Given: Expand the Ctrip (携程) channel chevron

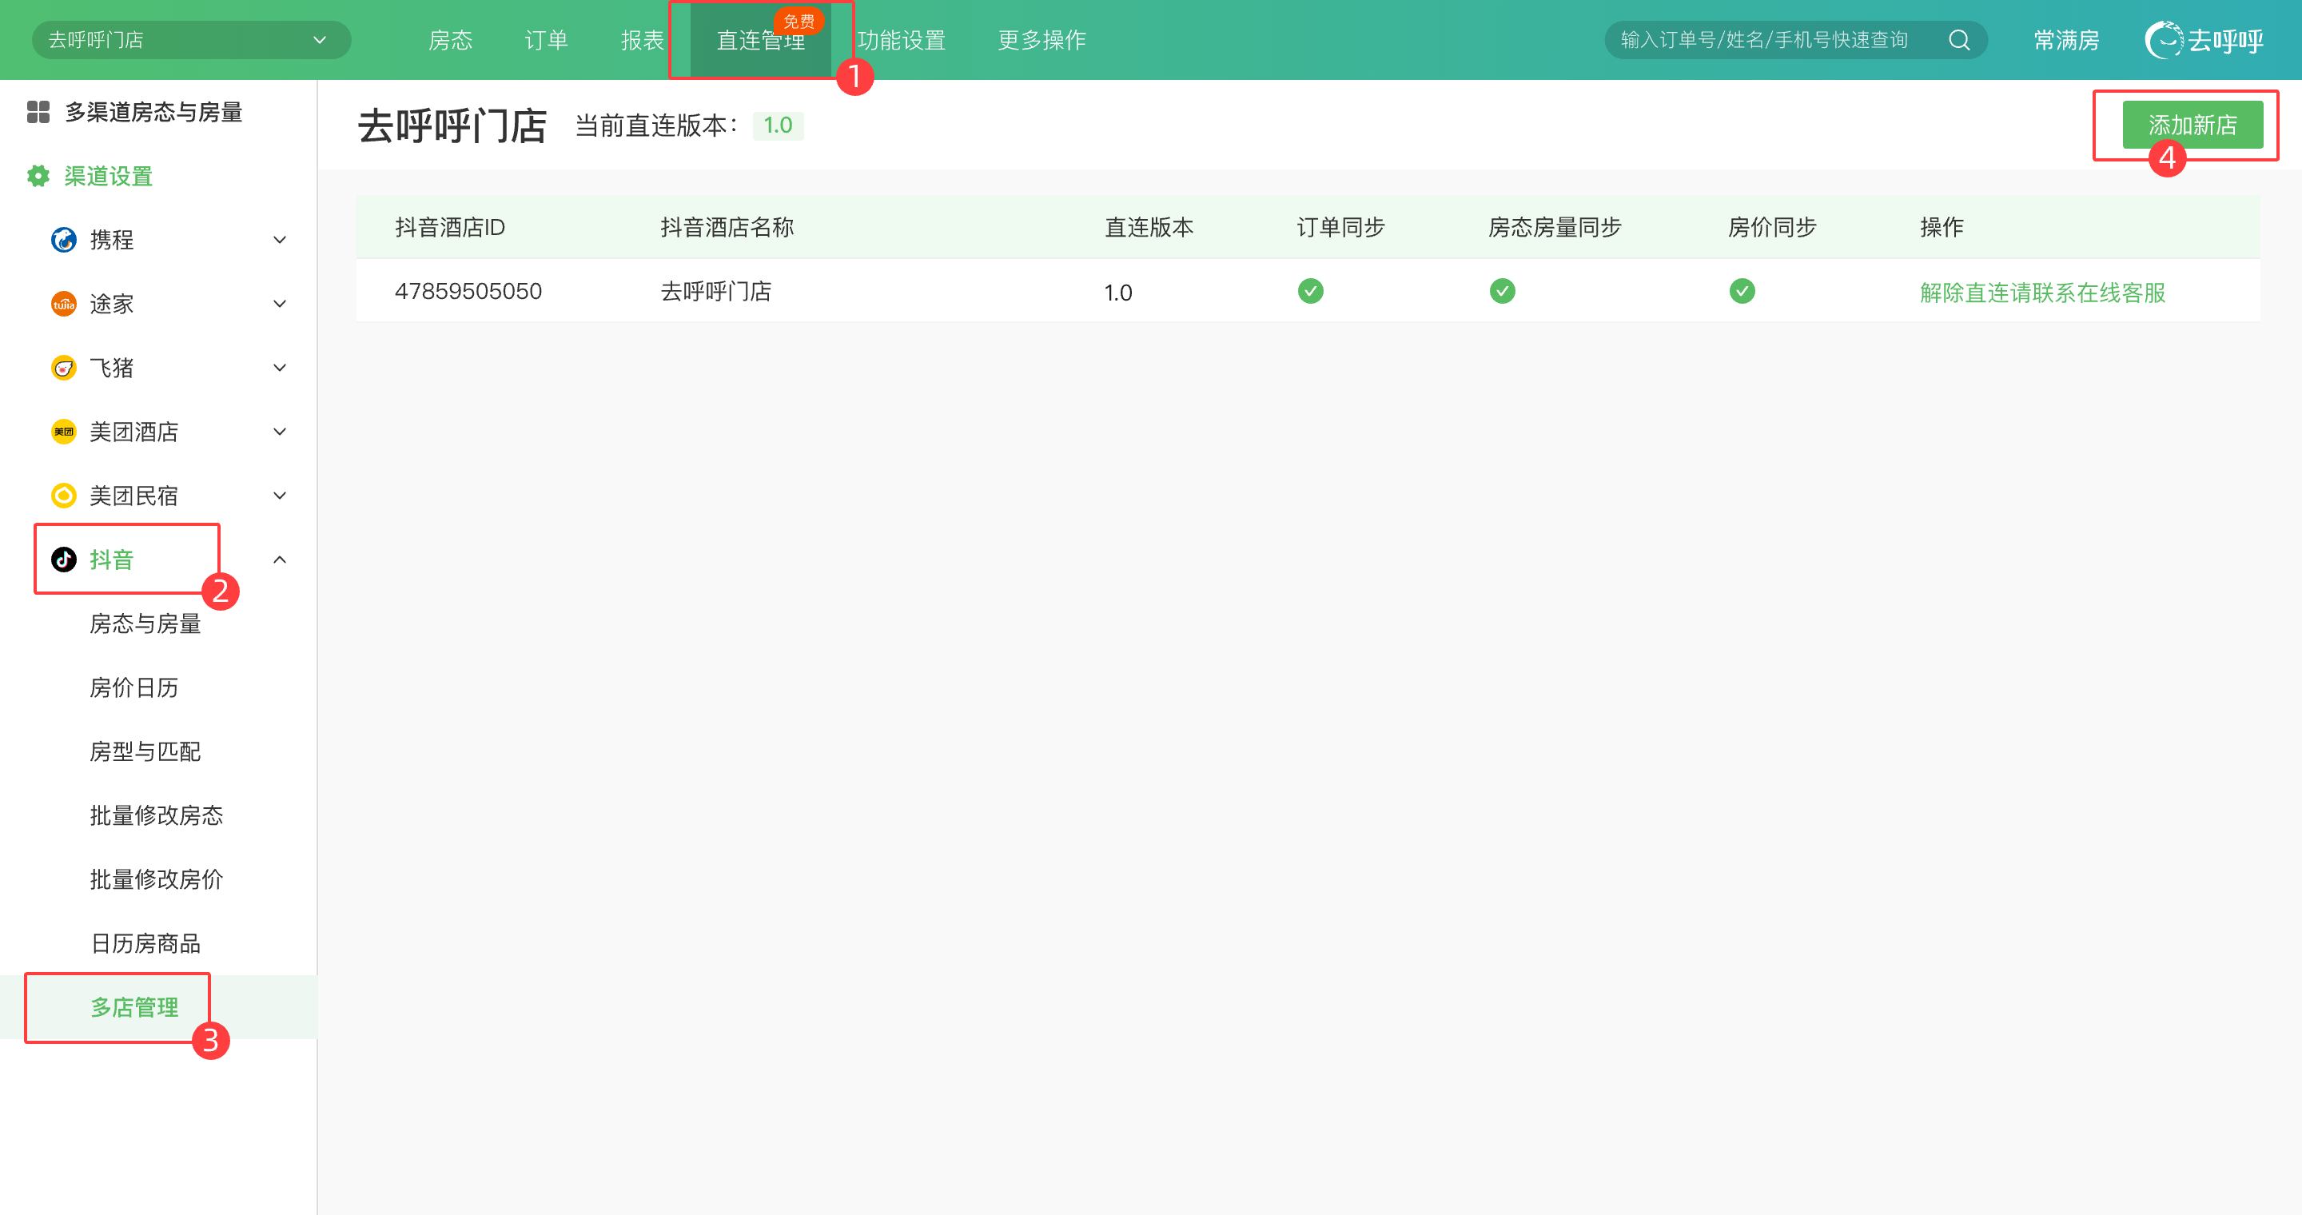Looking at the screenshot, I should click(280, 240).
